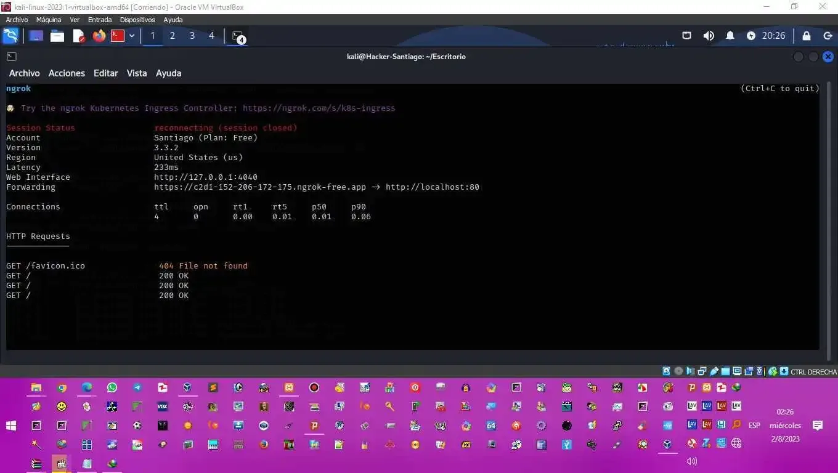The width and height of the screenshot is (838, 473).
Task: Click the ESP language indicator
Action: pyautogui.click(x=754, y=426)
